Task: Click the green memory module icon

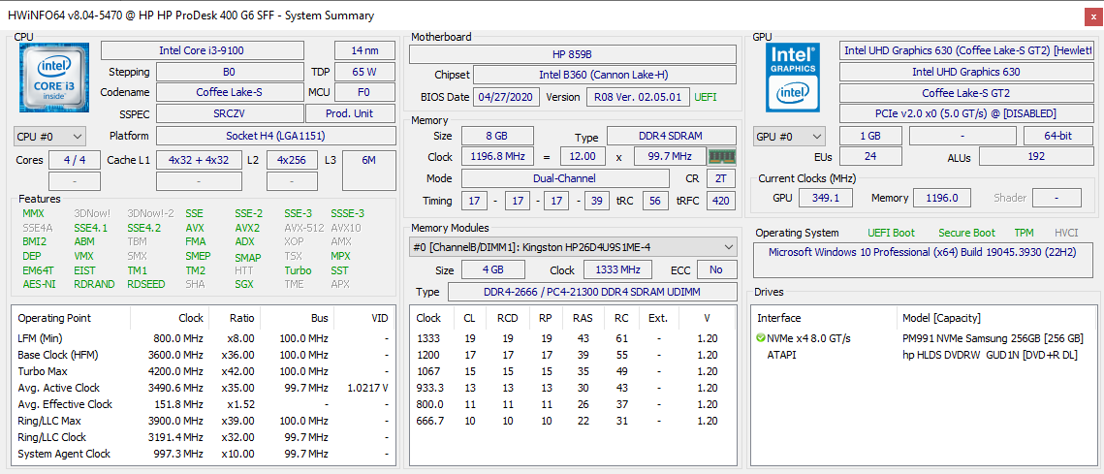Action: click(x=721, y=156)
